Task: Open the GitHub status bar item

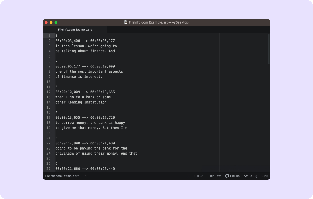Action: tap(232, 176)
